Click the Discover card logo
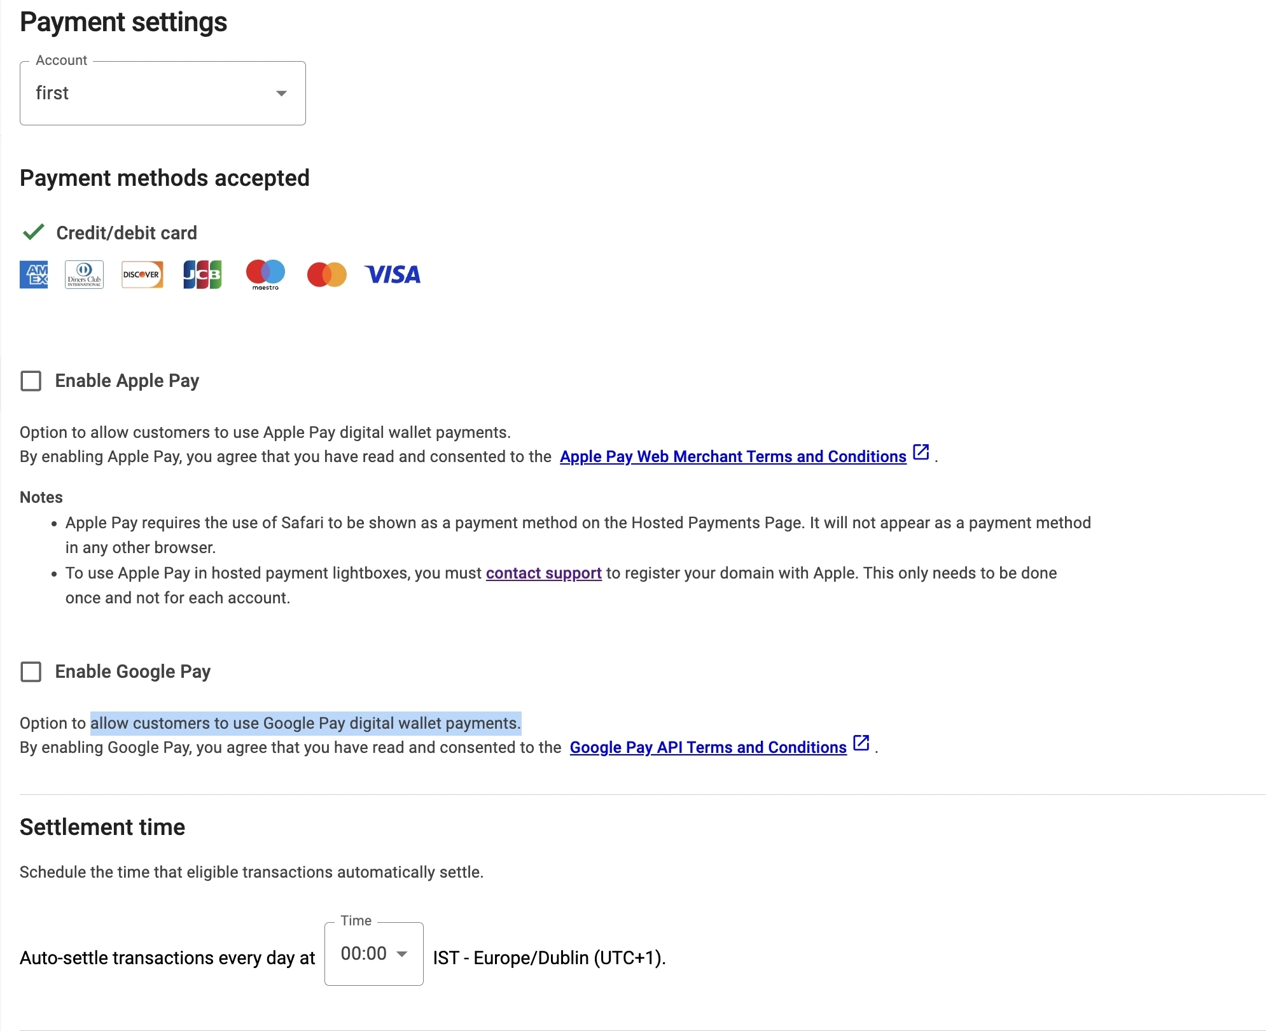1266x1031 pixels. 142,275
